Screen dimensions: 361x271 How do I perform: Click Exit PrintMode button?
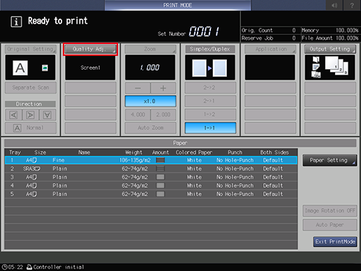tap(335, 242)
